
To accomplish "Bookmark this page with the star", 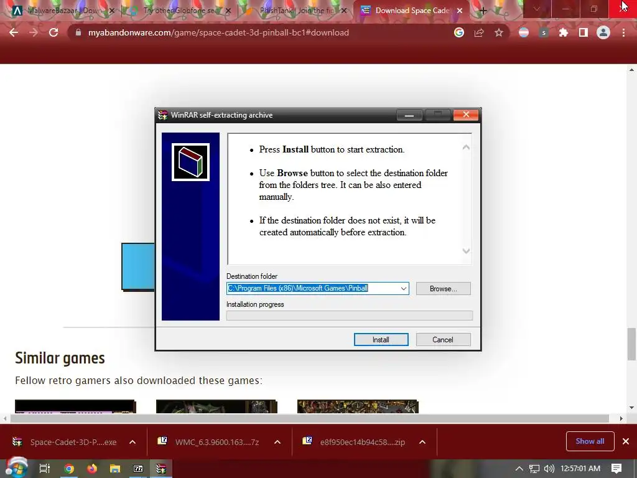I will click(499, 32).
